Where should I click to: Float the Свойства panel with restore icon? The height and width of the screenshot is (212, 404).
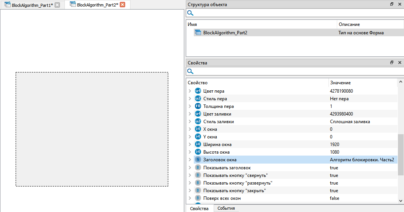tap(392, 63)
